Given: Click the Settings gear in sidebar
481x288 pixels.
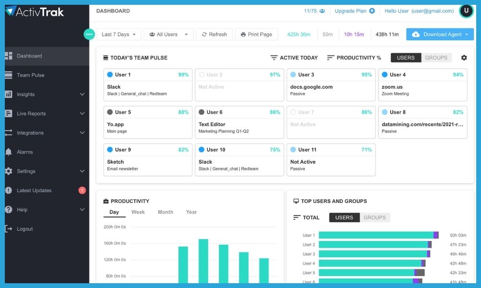Looking at the screenshot, I should (x=9, y=171).
